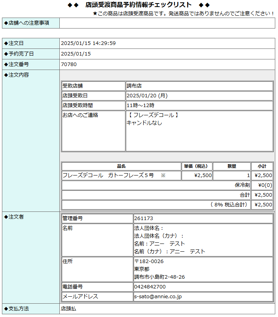Click the phone number 0424842700
This screenshot has width=278, height=317.
(150, 287)
